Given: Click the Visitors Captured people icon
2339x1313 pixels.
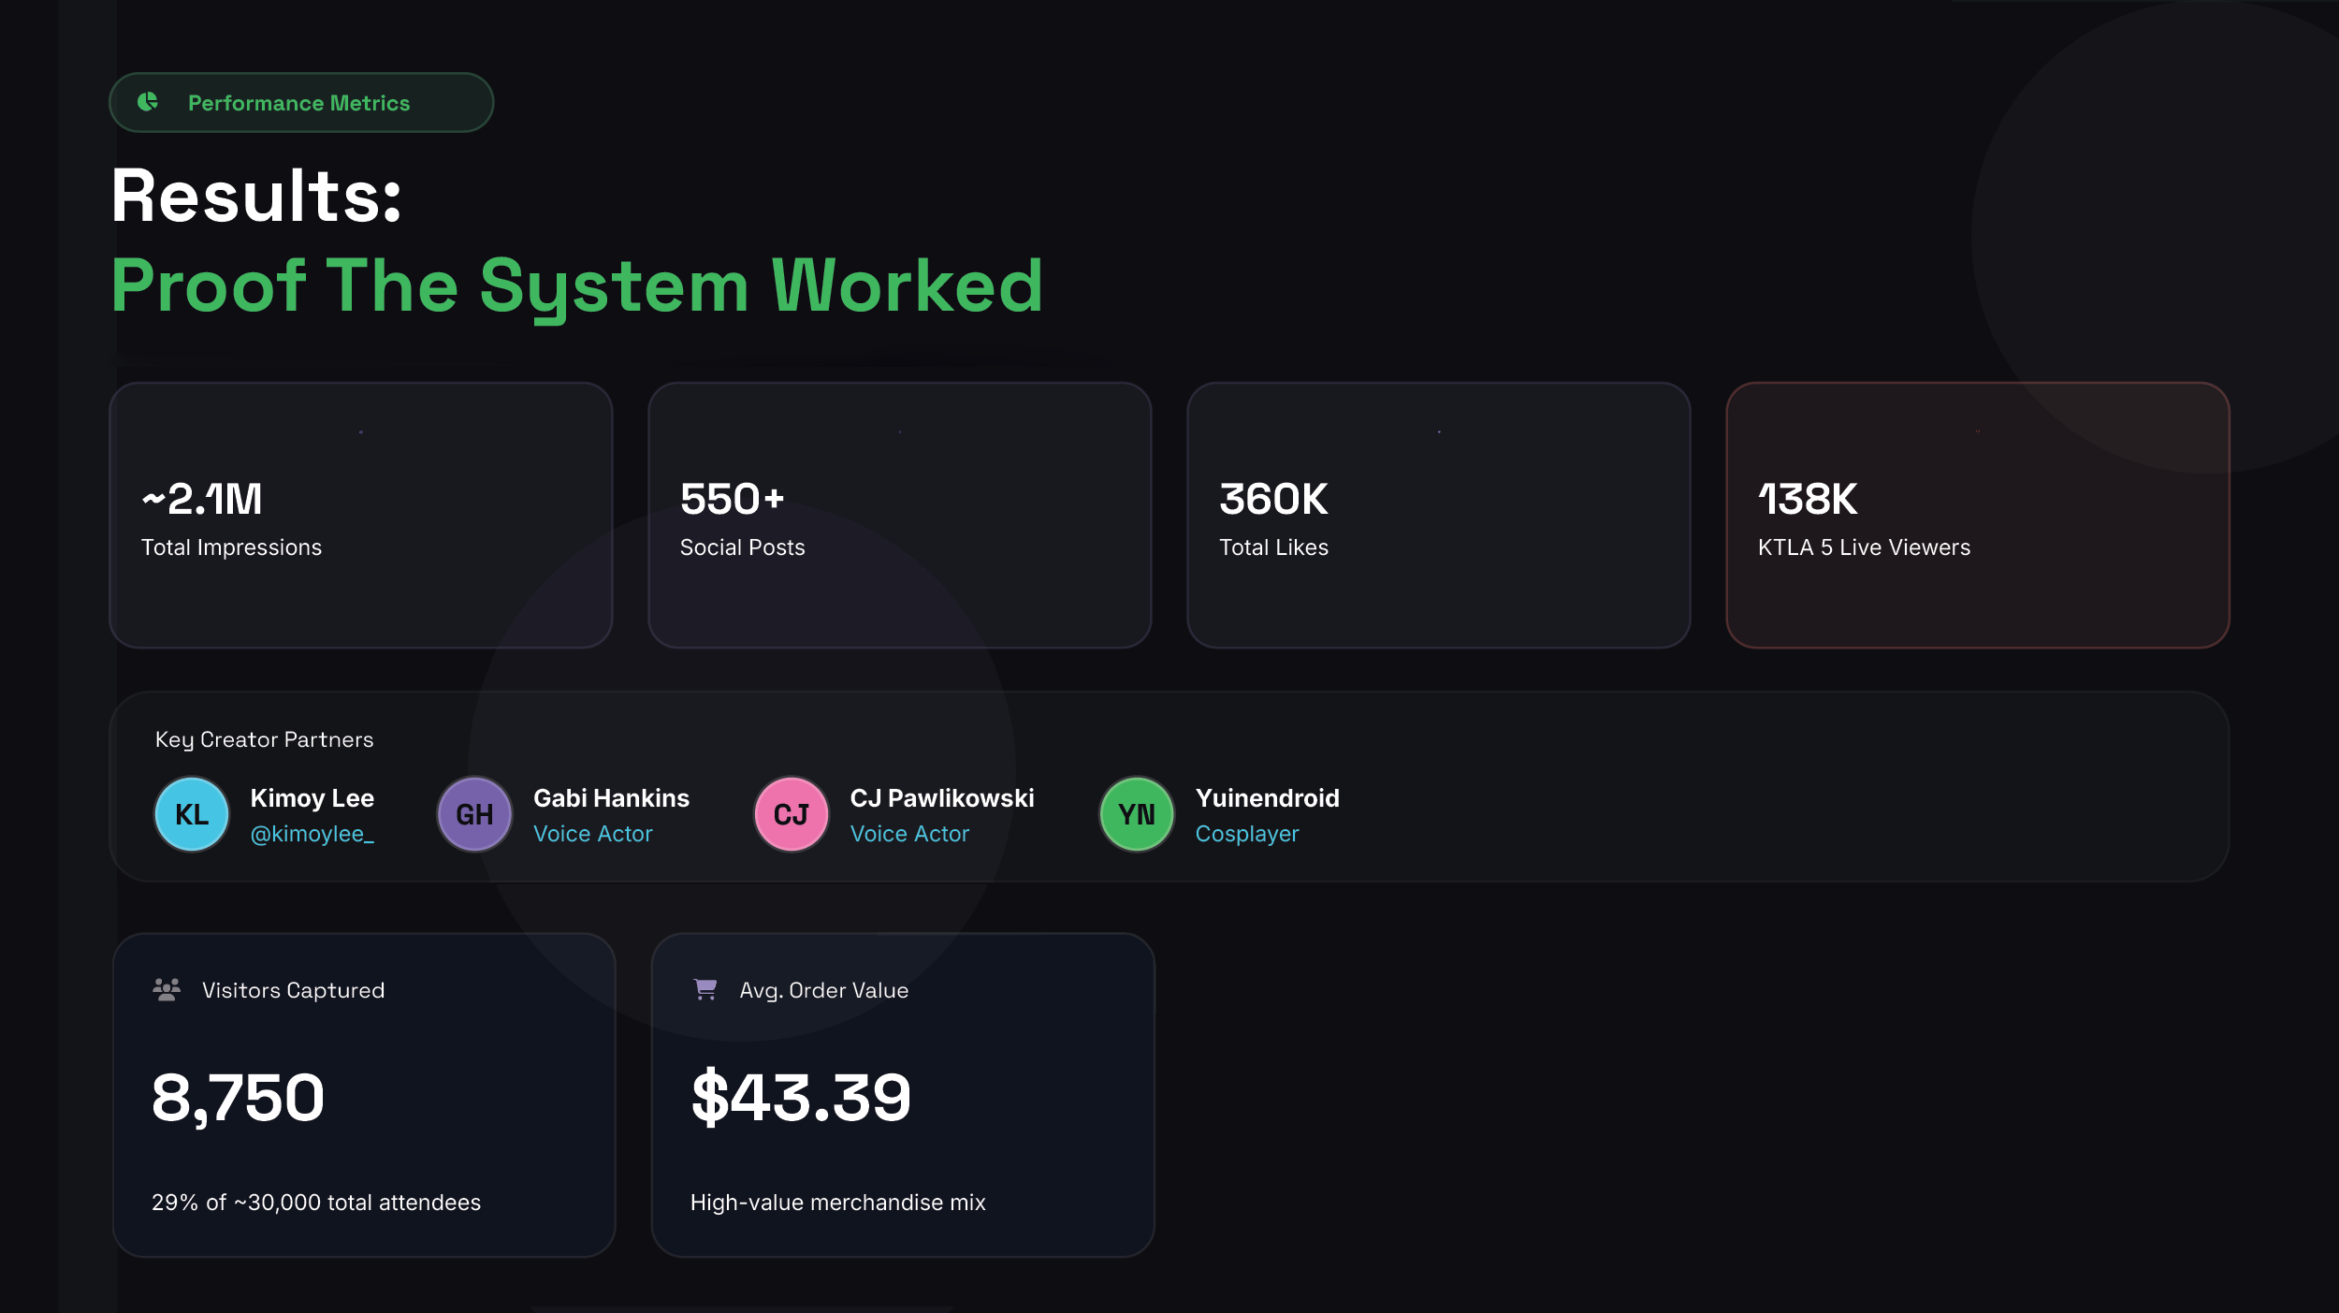Looking at the screenshot, I should [x=167, y=989].
